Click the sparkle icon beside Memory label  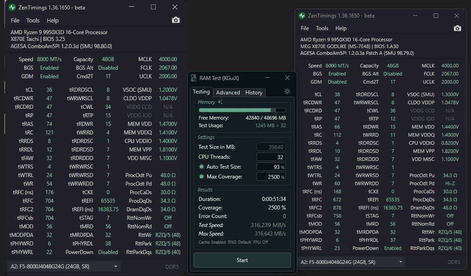pos(220,102)
